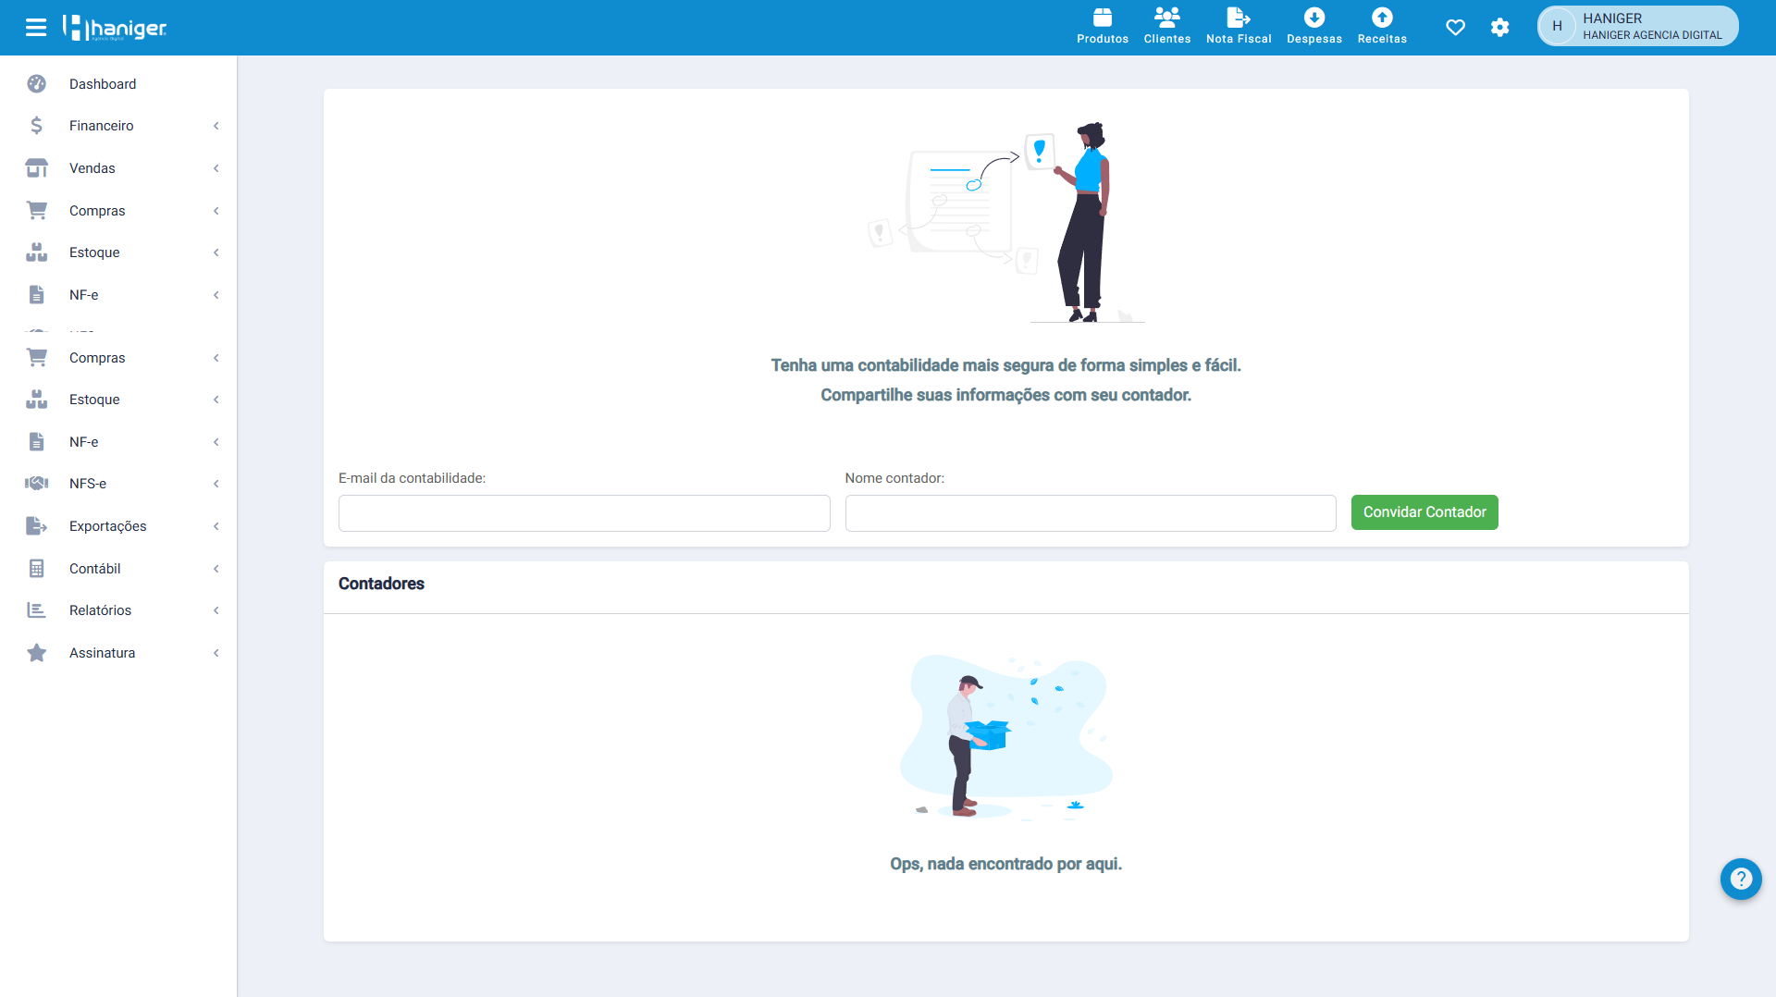Open the HANIGER user profile button
1776x997 pixels.
tap(1638, 26)
